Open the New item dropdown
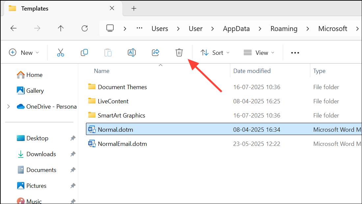 24,52
